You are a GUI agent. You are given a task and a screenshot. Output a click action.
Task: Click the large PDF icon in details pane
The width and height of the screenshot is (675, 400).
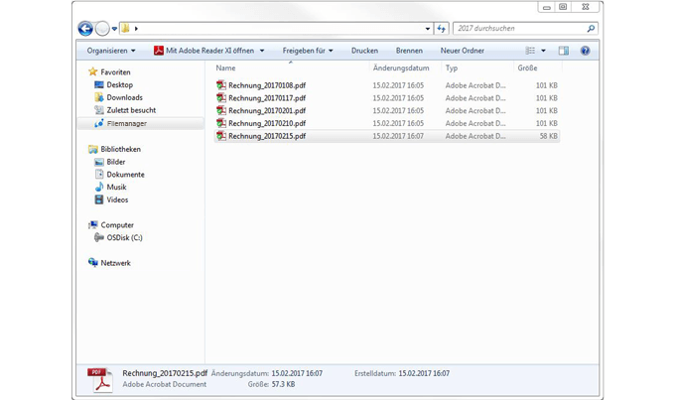pyautogui.click(x=100, y=379)
